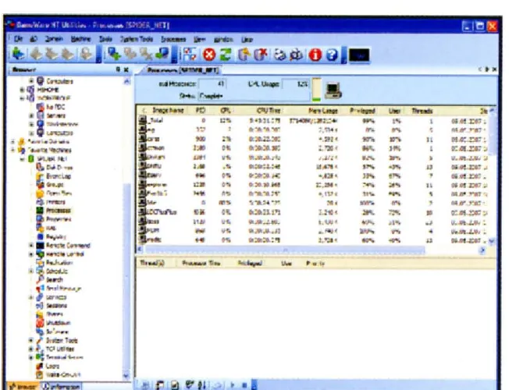Click the process list horizontal scrollbar
This screenshot has width=523, height=390.
[284, 250]
